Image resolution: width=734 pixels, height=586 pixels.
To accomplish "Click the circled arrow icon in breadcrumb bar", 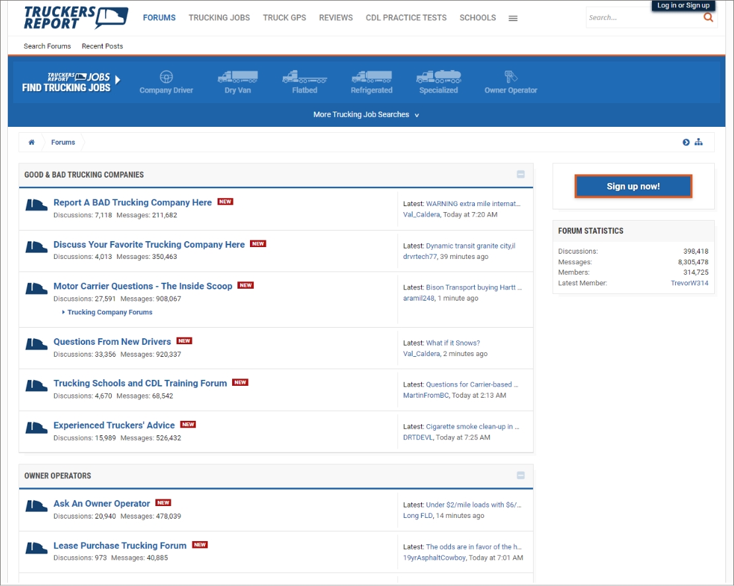I will pyautogui.click(x=686, y=142).
